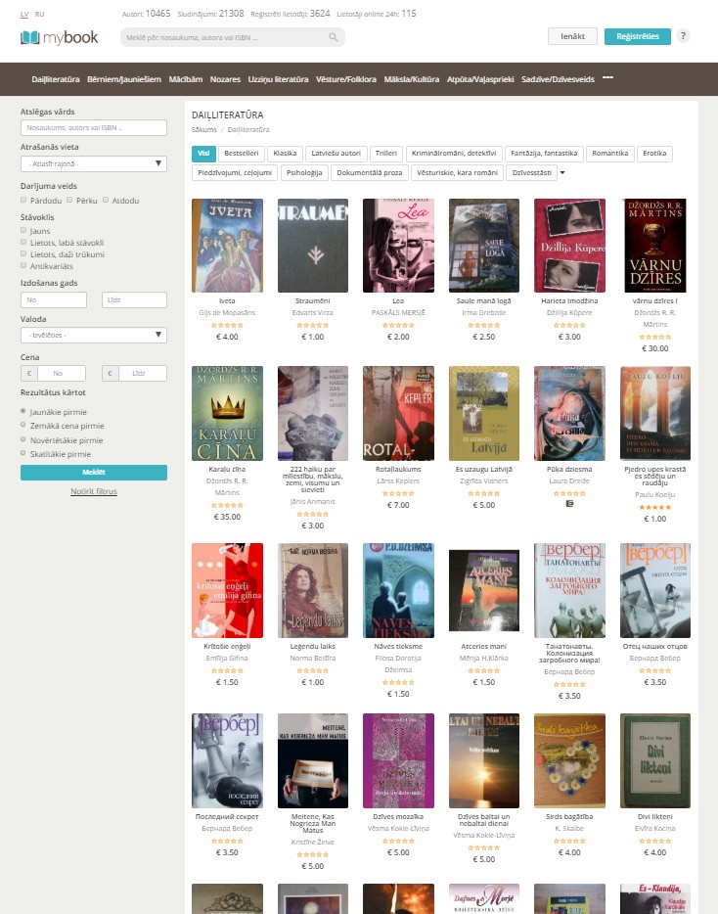Click the mybook logo icon

click(31, 37)
